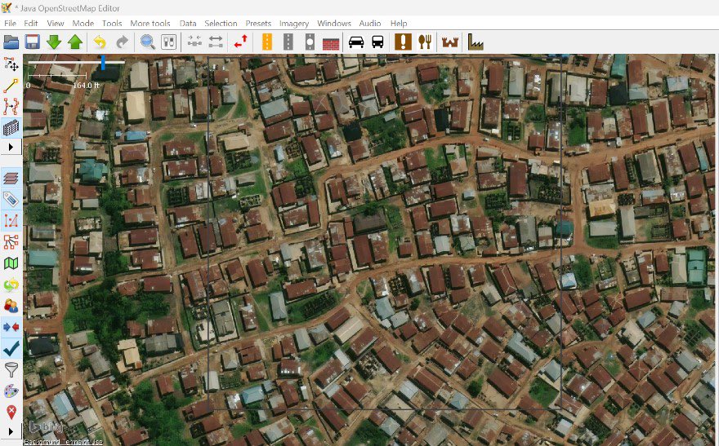719x446 pixels.
Task: Apply the factory industrial preset icon
Action: click(476, 42)
